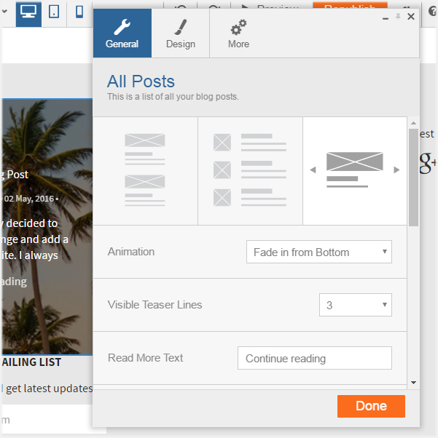The height and width of the screenshot is (438, 438).
Task: Open the More gears tab
Action: tap(239, 33)
